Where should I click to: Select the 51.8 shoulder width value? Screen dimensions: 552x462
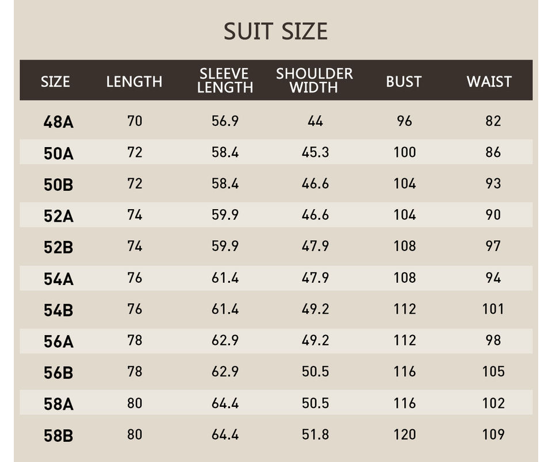point(315,434)
